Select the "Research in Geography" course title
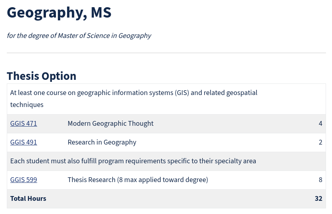This screenshot has height=214, width=332. pyautogui.click(x=102, y=143)
